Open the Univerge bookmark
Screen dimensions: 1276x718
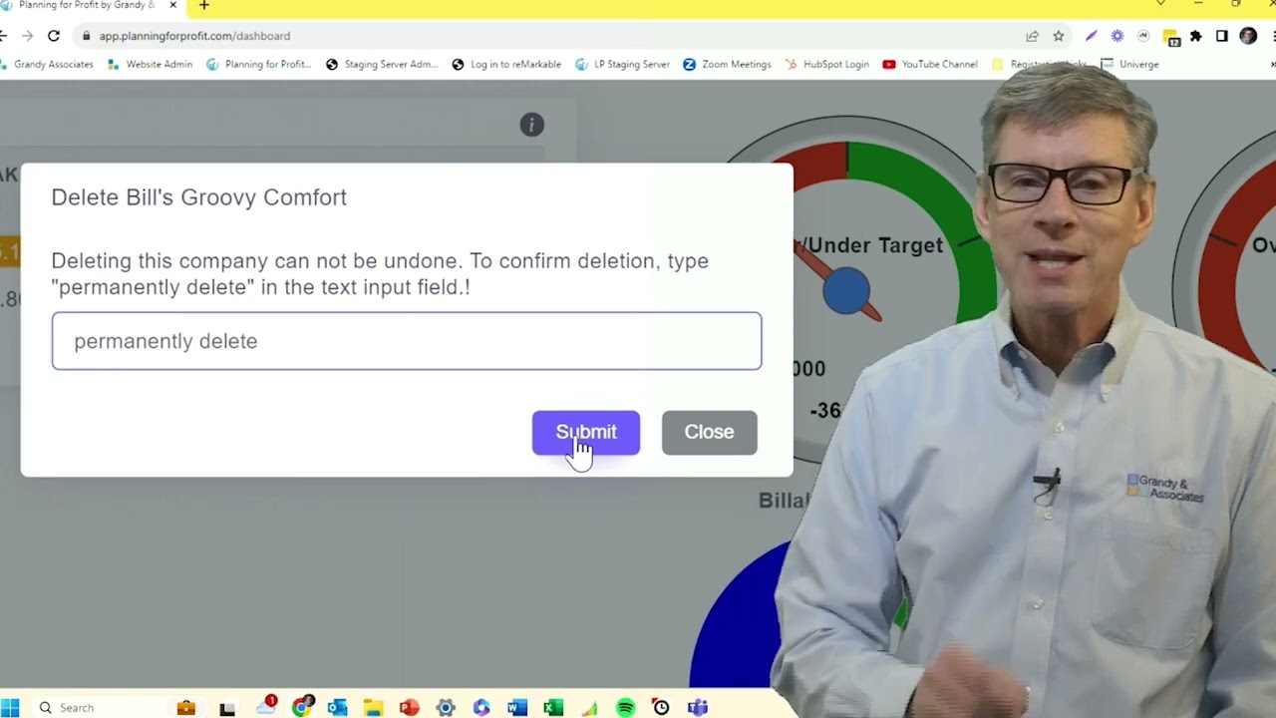click(x=1129, y=64)
